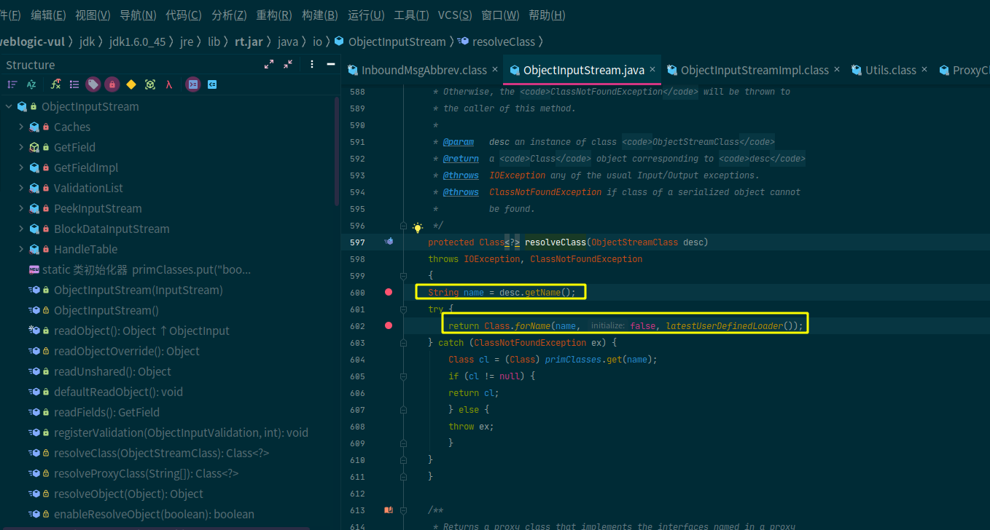This screenshot has height=530, width=990.
Task: Toggle the breakpoint on line 600
Action: (x=389, y=292)
